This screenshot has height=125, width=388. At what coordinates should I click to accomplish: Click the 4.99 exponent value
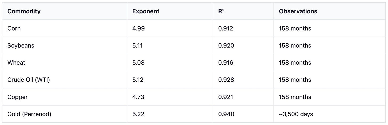point(139,28)
